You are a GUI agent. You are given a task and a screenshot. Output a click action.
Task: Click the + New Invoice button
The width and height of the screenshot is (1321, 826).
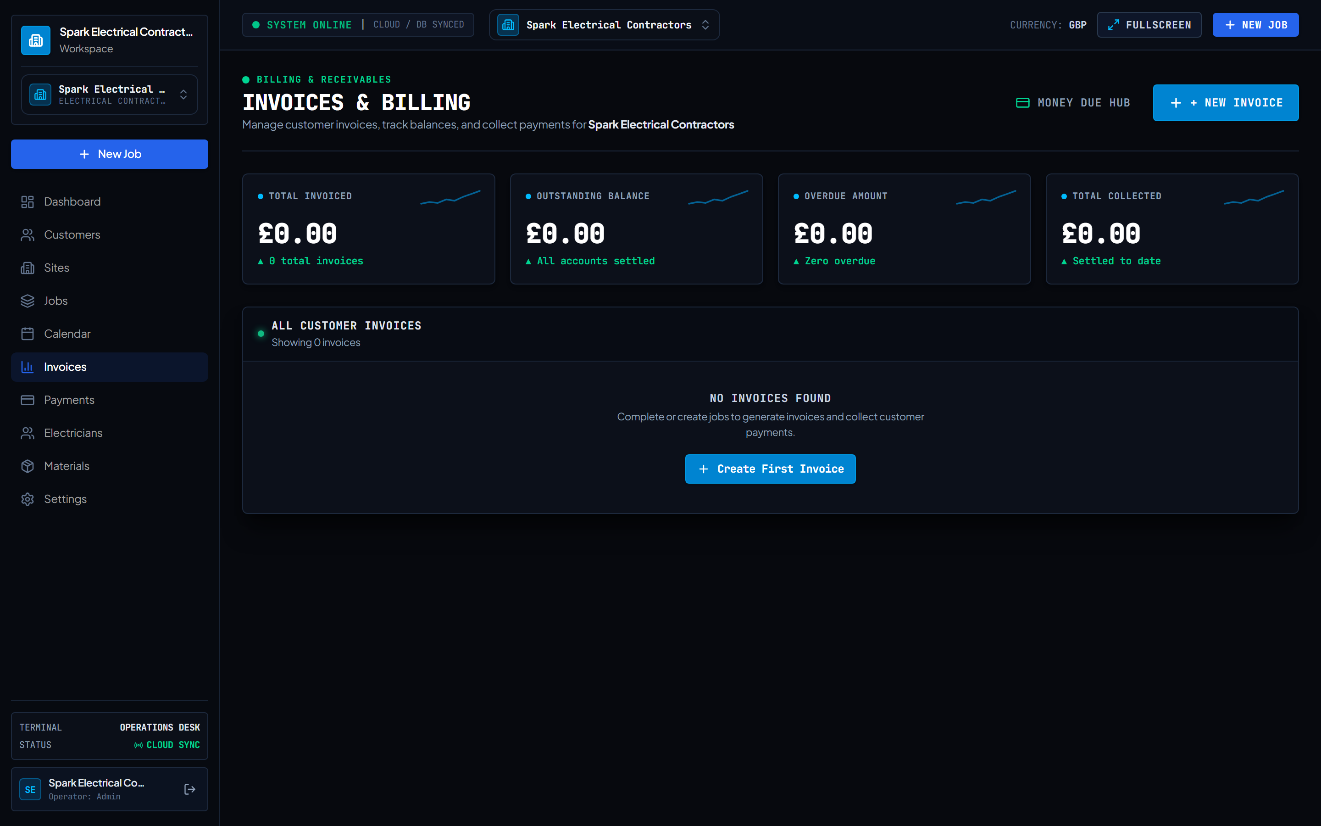(1226, 103)
